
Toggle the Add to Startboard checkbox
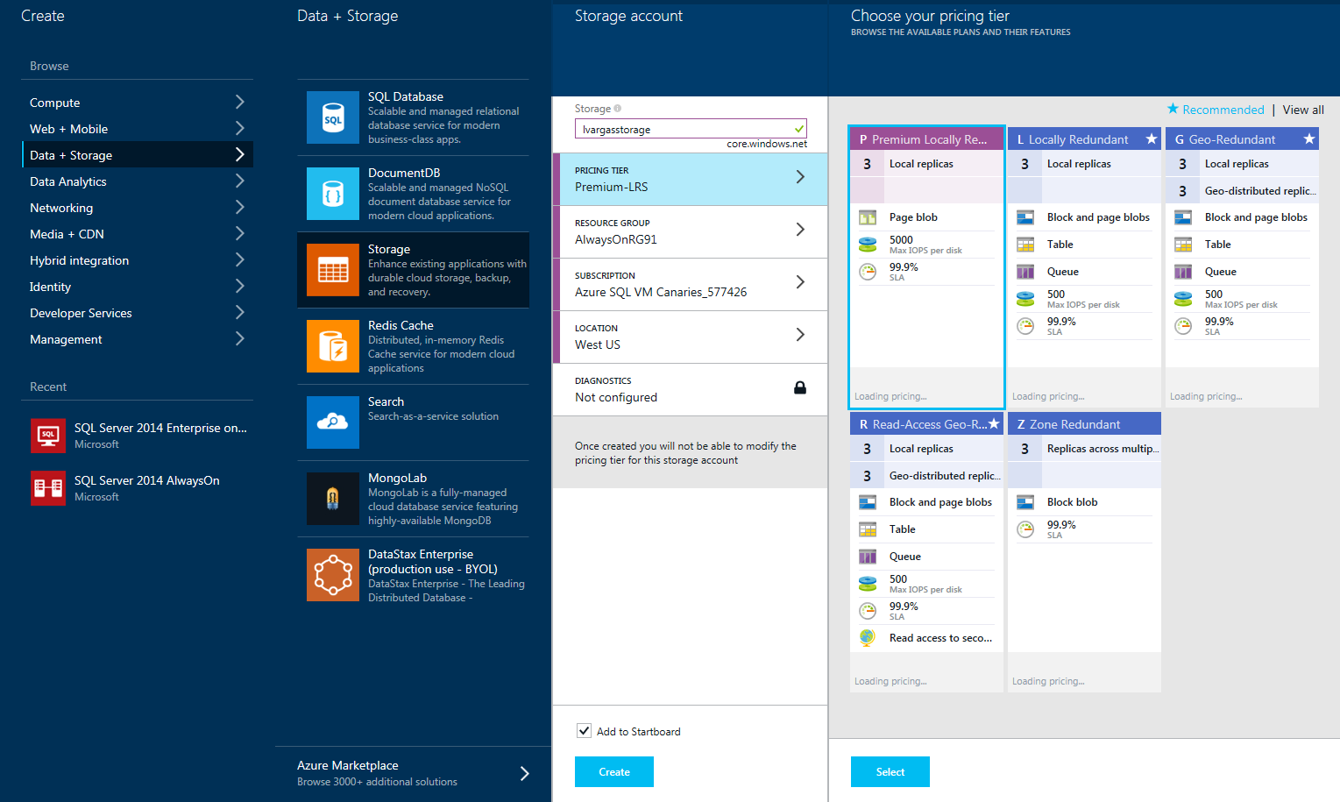(584, 731)
